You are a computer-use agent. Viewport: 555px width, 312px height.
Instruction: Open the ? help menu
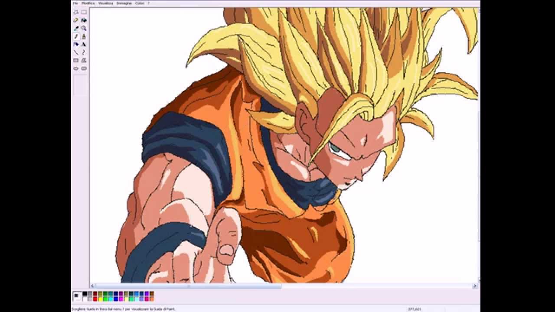pyautogui.click(x=149, y=3)
